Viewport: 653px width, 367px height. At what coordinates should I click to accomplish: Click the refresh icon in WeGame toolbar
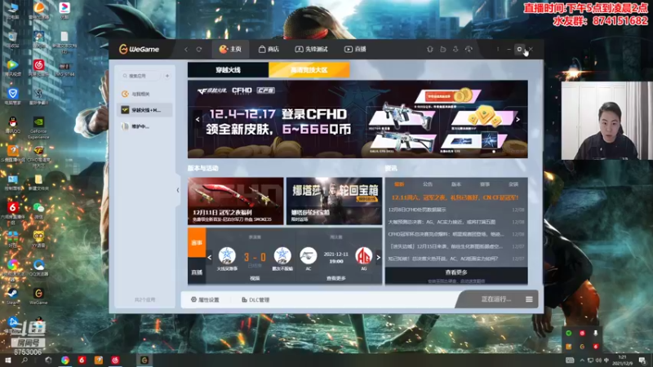point(199,50)
